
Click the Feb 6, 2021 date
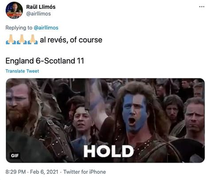point(44,172)
